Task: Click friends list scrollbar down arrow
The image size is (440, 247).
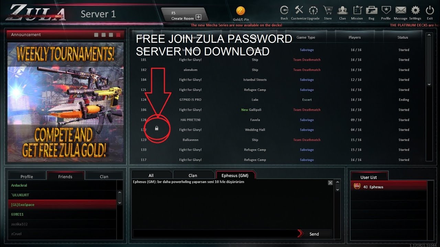Action: tap(120, 202)
